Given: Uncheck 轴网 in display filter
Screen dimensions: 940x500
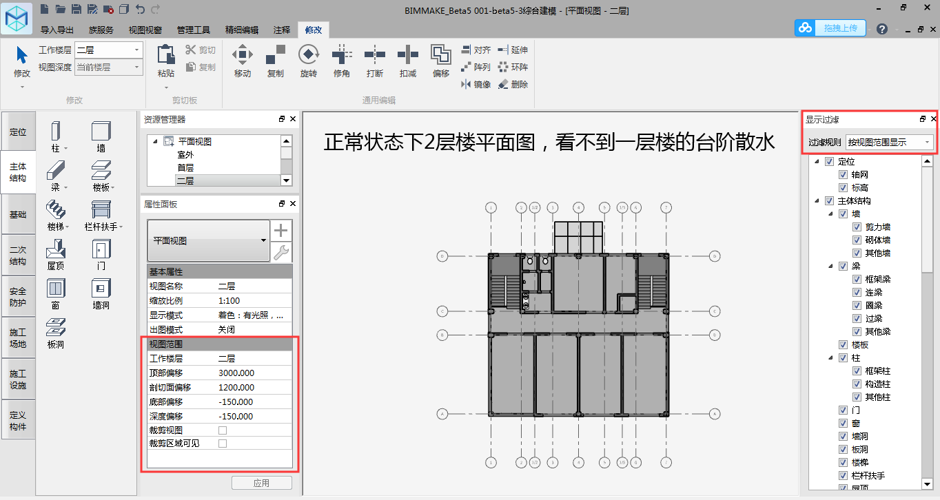Looking at the screenshot, I should (x=843, y=175).
